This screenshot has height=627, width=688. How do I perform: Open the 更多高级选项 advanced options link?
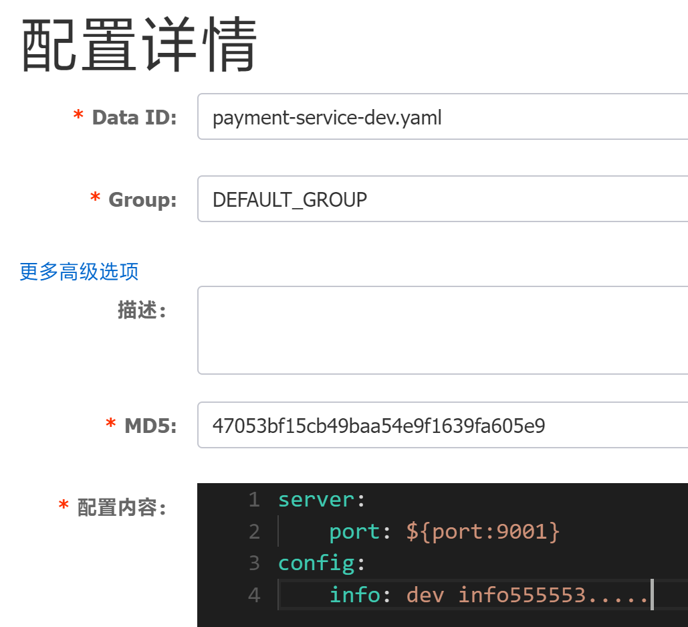78,272
